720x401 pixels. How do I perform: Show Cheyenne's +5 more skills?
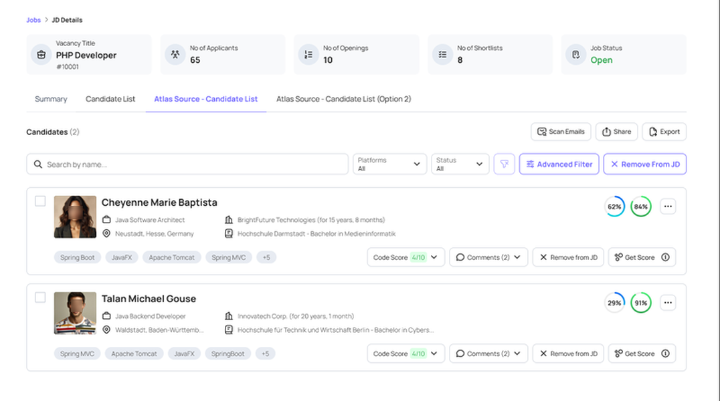266,257
